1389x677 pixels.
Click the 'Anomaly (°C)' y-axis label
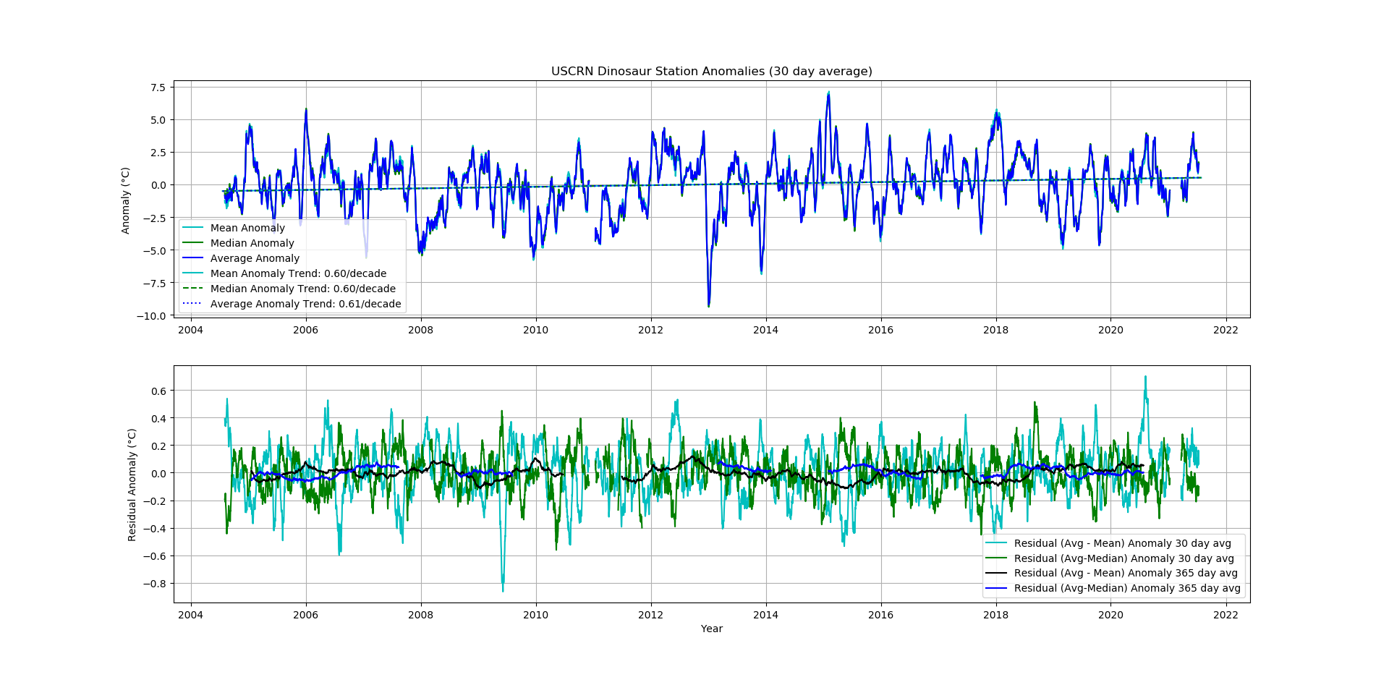point(126,200)
